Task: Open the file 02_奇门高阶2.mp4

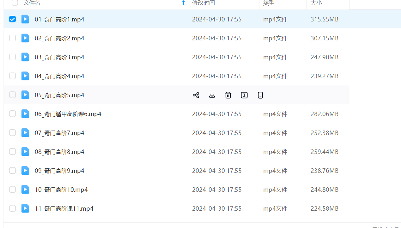Action: (59, 38)
